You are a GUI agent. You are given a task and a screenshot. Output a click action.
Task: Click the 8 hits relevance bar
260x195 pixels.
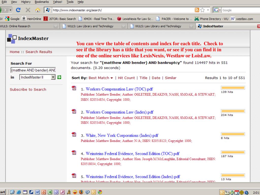point(233,134)
